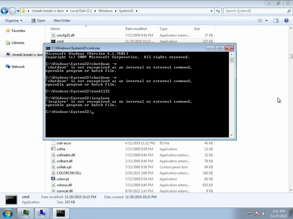The height and width of the screenshot is (219, 293).
Task: Show hidden tray icons arrow
Action: [243, 214]
